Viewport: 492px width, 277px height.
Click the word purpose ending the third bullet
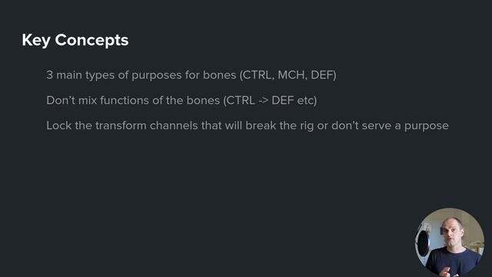point(426,126)
